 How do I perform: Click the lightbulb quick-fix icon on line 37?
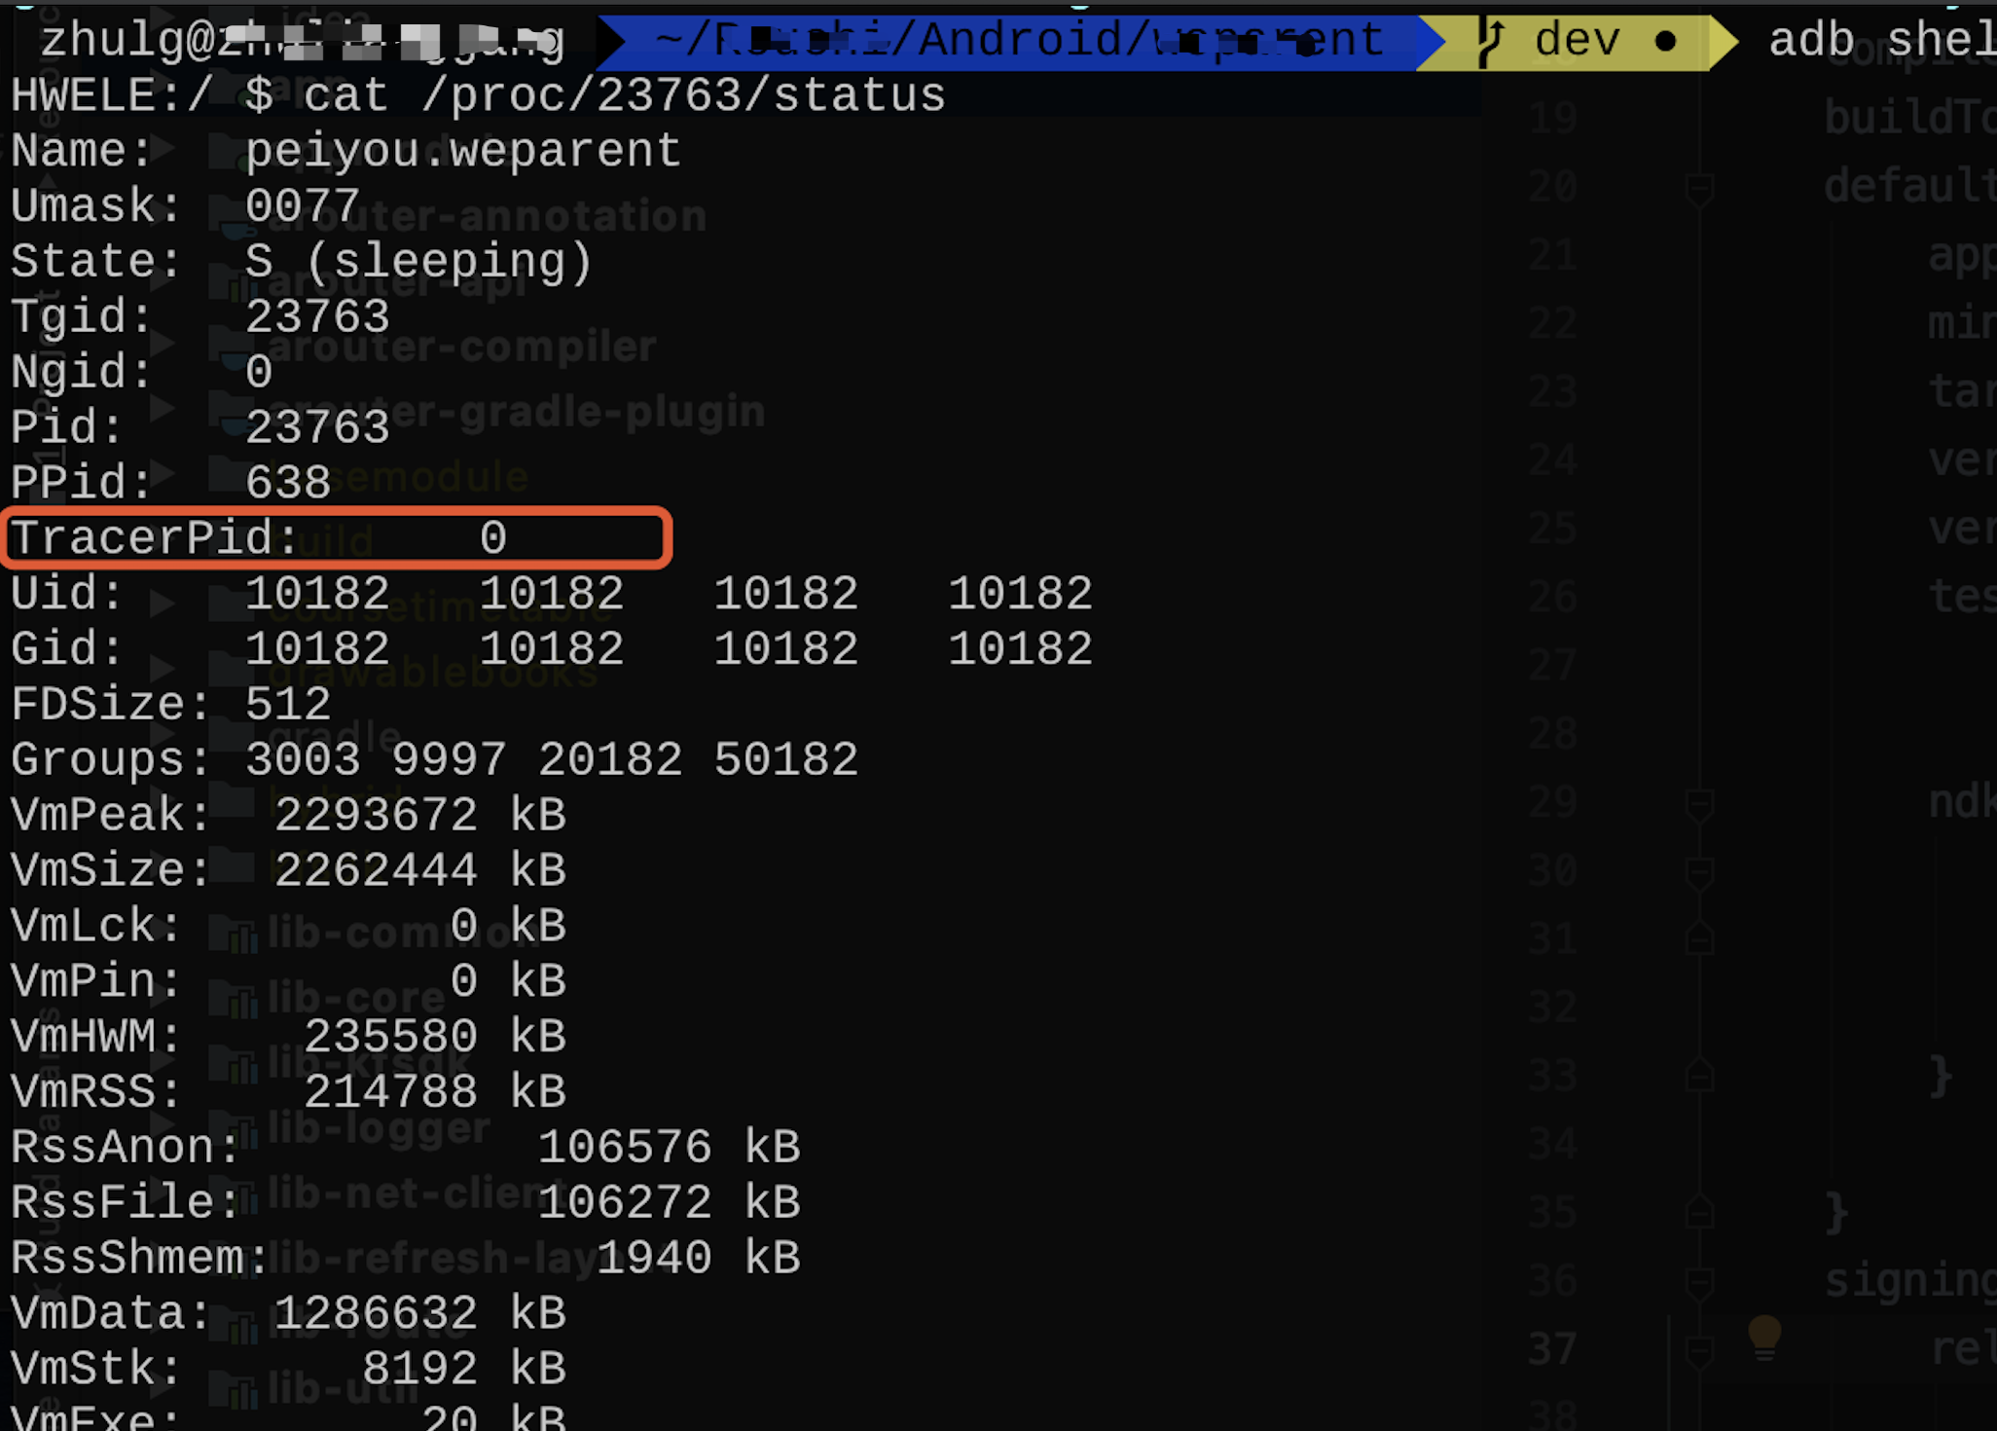pos(1763,1338)
